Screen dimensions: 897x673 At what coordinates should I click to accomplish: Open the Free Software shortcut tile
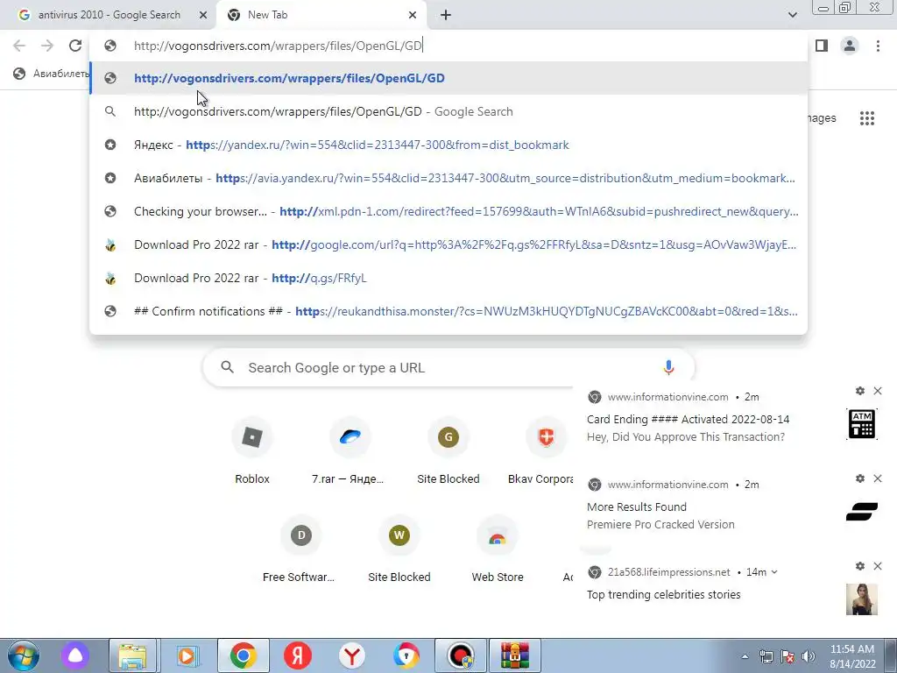301,550
